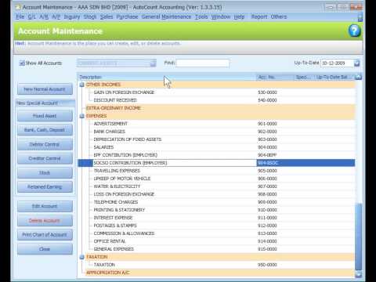Click the Find input field
The image size is (376, 282).
203,63
